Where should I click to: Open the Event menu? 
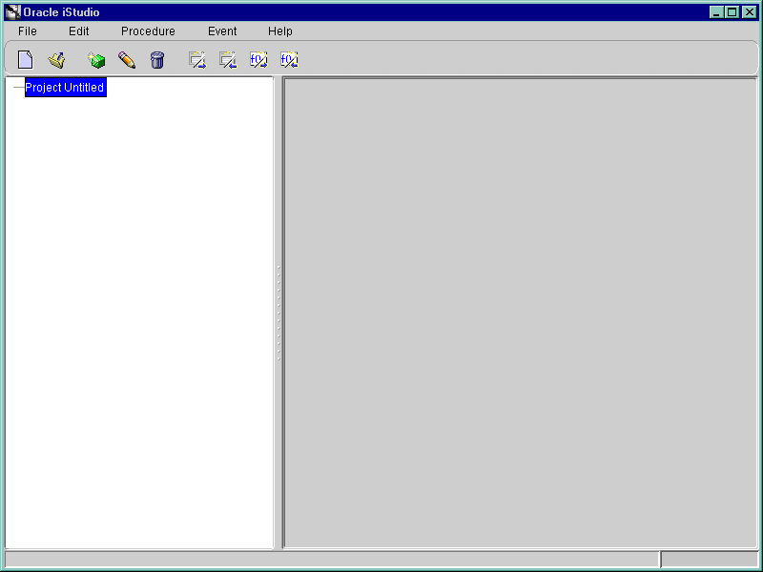click(222, 31)
